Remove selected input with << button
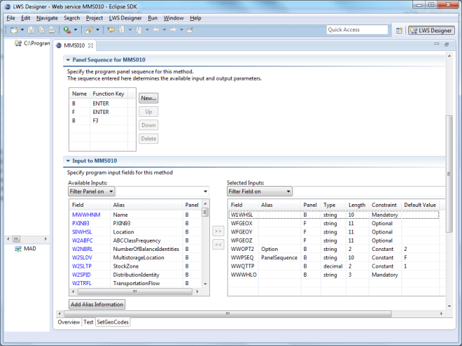 (218, 244)
